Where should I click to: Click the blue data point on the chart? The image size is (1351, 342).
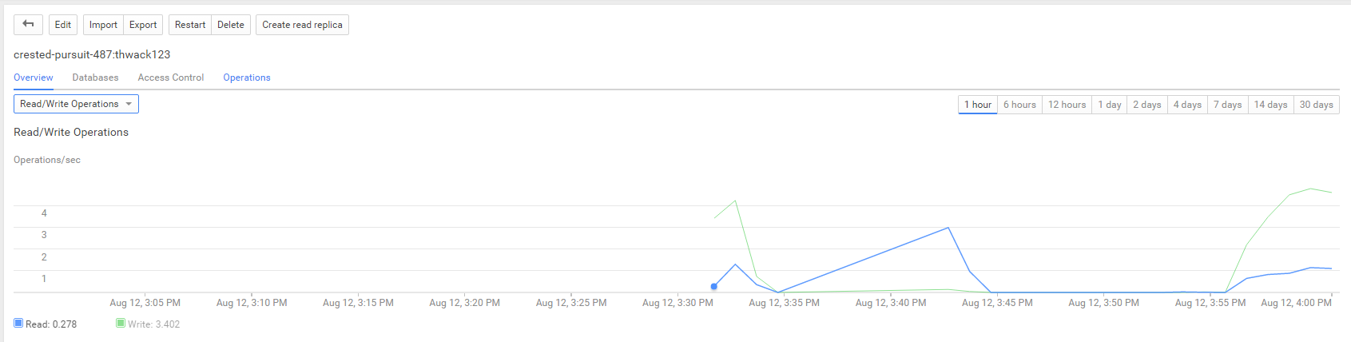pyautogui.click(x=714, y=286)
